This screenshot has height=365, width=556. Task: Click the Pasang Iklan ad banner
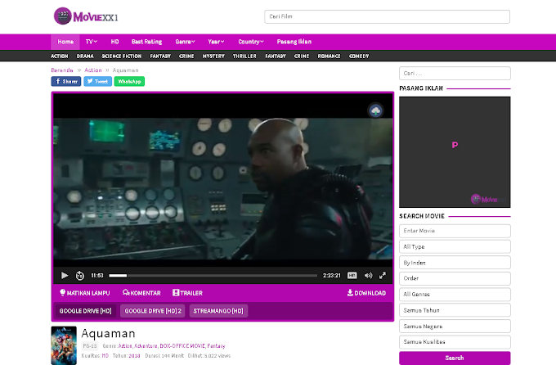click(x=455, y=152)
